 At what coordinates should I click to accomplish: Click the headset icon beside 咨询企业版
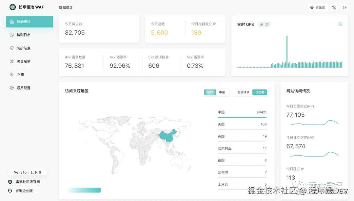(x=10, y=191)
